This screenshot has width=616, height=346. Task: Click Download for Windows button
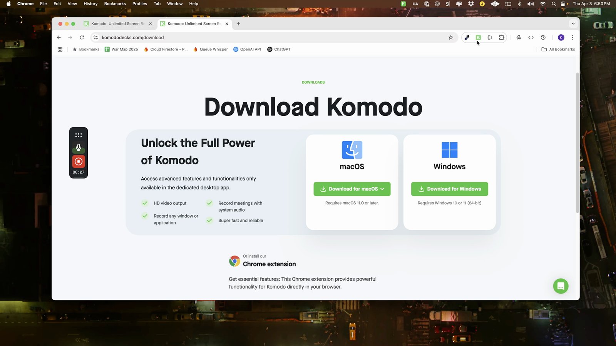coord(449,189)
